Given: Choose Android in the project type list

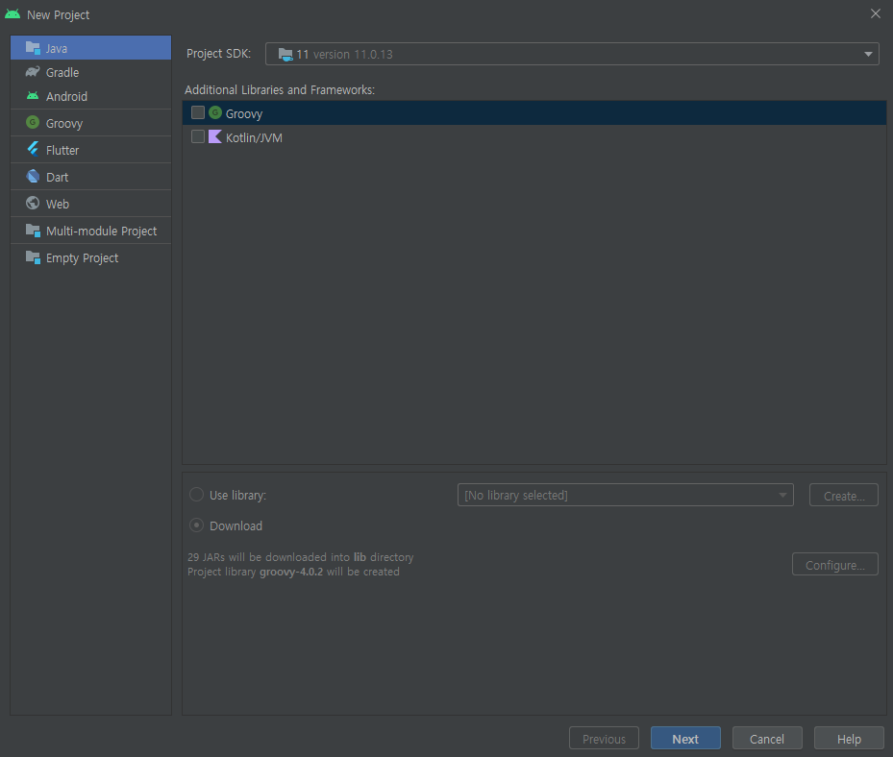Looking at the screenshot, I should [90, 96].
